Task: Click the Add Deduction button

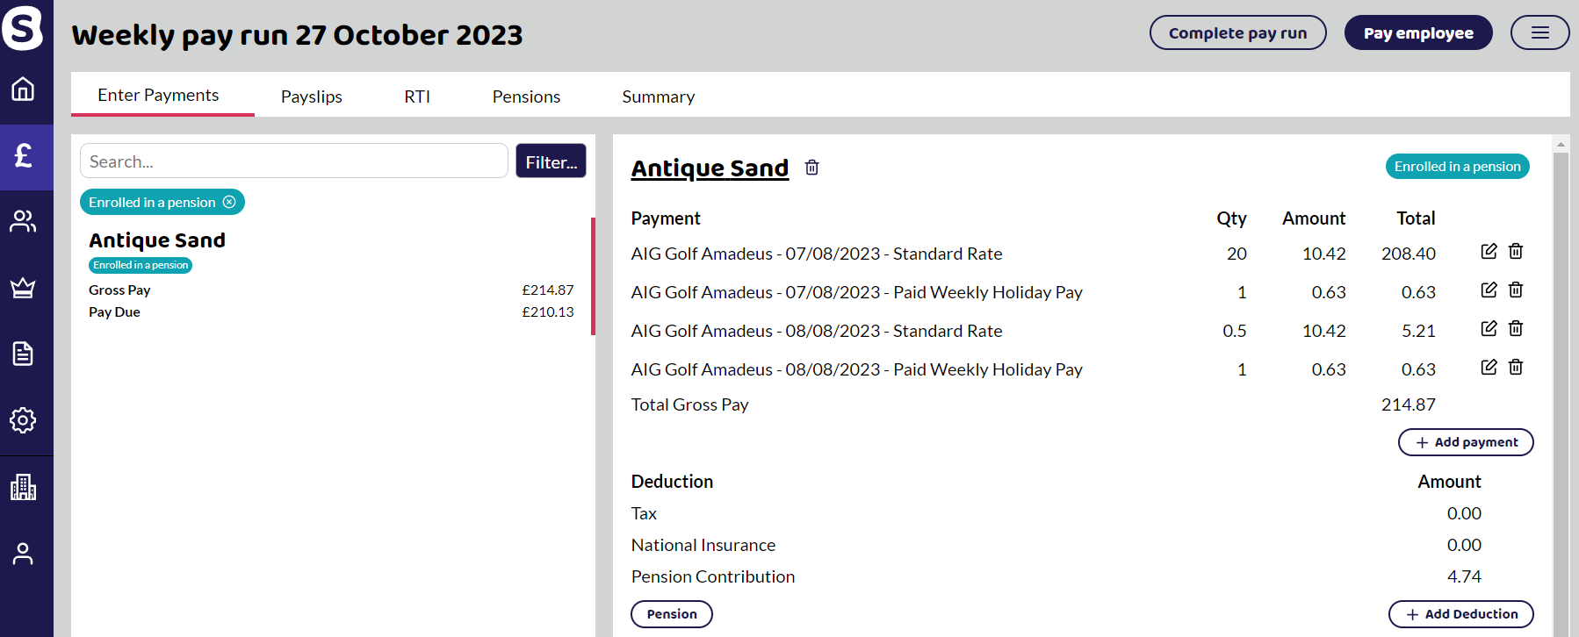Action: (x=1461, y=614)
